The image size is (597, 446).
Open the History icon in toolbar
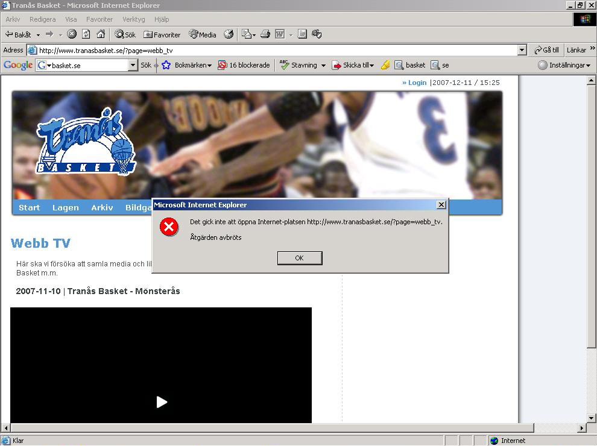(x=229, y=34)
